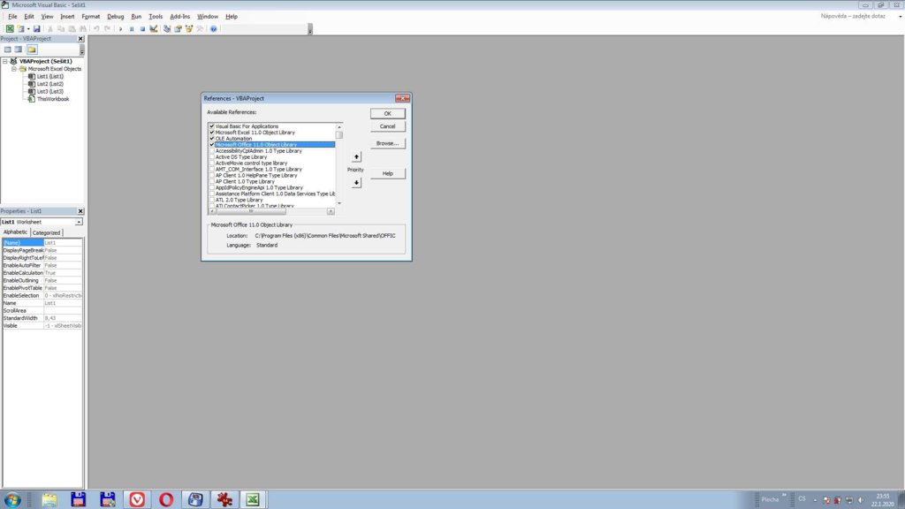Image resolution: width=905 pixels, height=509 pixels.
Task: Click the Save workbook toolbar icon
Action: tap(37, 28)
